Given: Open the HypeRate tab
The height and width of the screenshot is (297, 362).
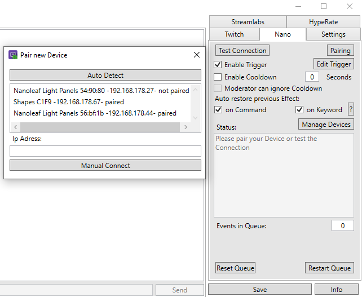Looking at the screenshot, I should pyautogui.click(x=323, y=22).
